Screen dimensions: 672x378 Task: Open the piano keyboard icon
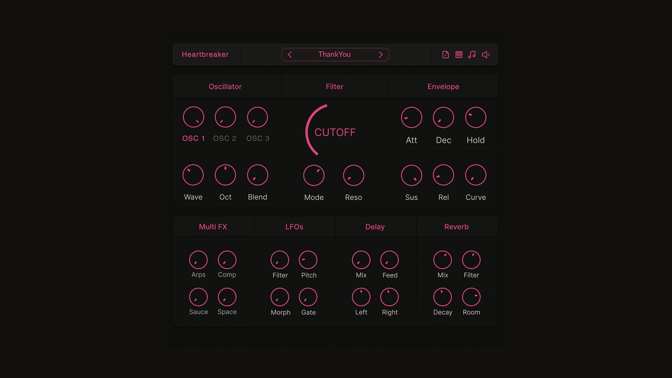pyautogui.click(x=459, y=55)
